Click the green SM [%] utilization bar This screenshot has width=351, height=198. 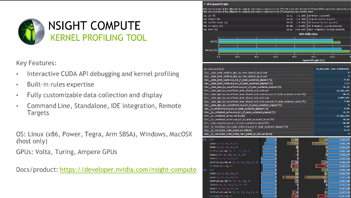click(x=279, y=42)
